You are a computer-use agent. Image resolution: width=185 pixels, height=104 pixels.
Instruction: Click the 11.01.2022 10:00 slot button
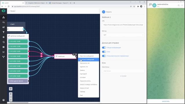point(18,41)
